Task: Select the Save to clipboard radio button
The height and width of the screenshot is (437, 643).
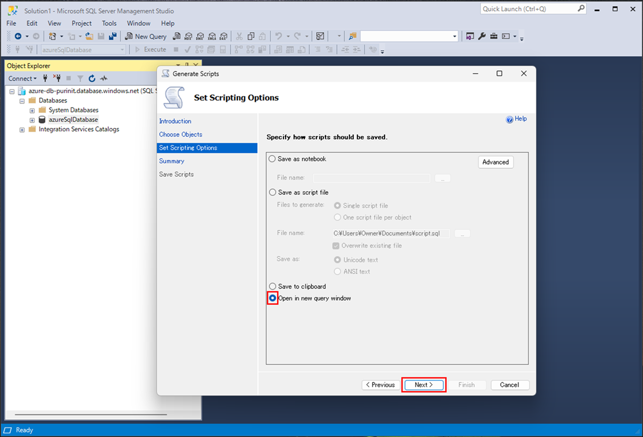Action: [272, 287]
